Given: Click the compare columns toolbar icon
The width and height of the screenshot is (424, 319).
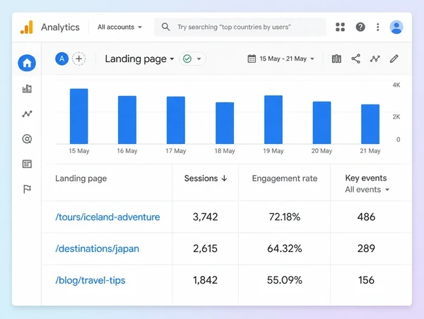Looking at the screenshot, I should pyautogui.click(x=336, y=59).
